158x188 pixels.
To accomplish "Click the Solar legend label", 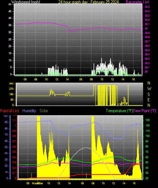I will [x=44, y=111].
